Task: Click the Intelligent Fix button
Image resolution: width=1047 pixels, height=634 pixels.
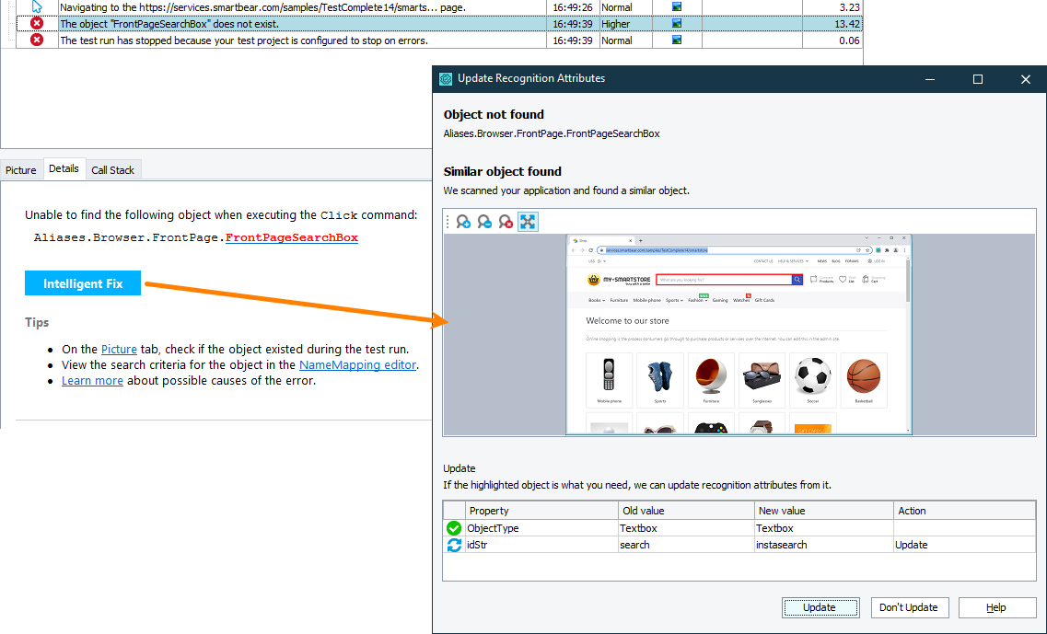Action: tap(83, 283)
